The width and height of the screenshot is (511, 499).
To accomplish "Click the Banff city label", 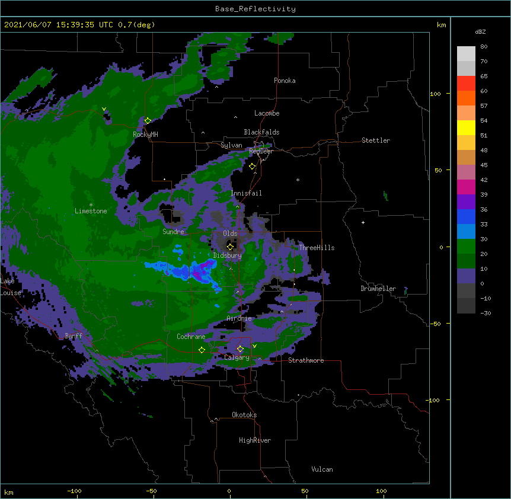I will pos(74,336).
